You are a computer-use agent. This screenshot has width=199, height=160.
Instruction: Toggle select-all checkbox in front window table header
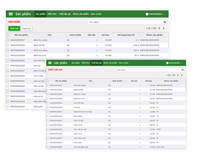click(x=47, y=81)
